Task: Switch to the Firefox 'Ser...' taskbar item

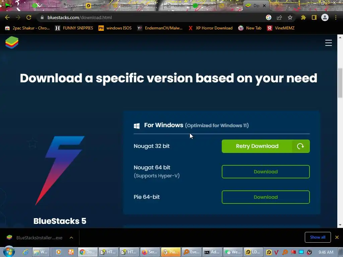Action: click(150, 252)
